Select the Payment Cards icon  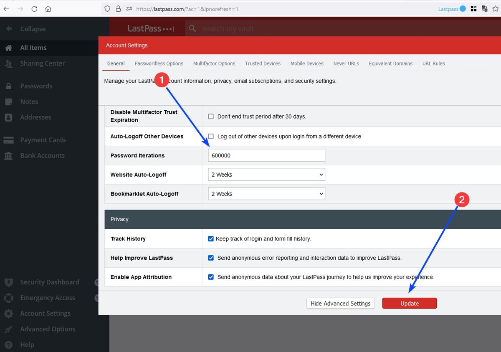coord(9,139)
